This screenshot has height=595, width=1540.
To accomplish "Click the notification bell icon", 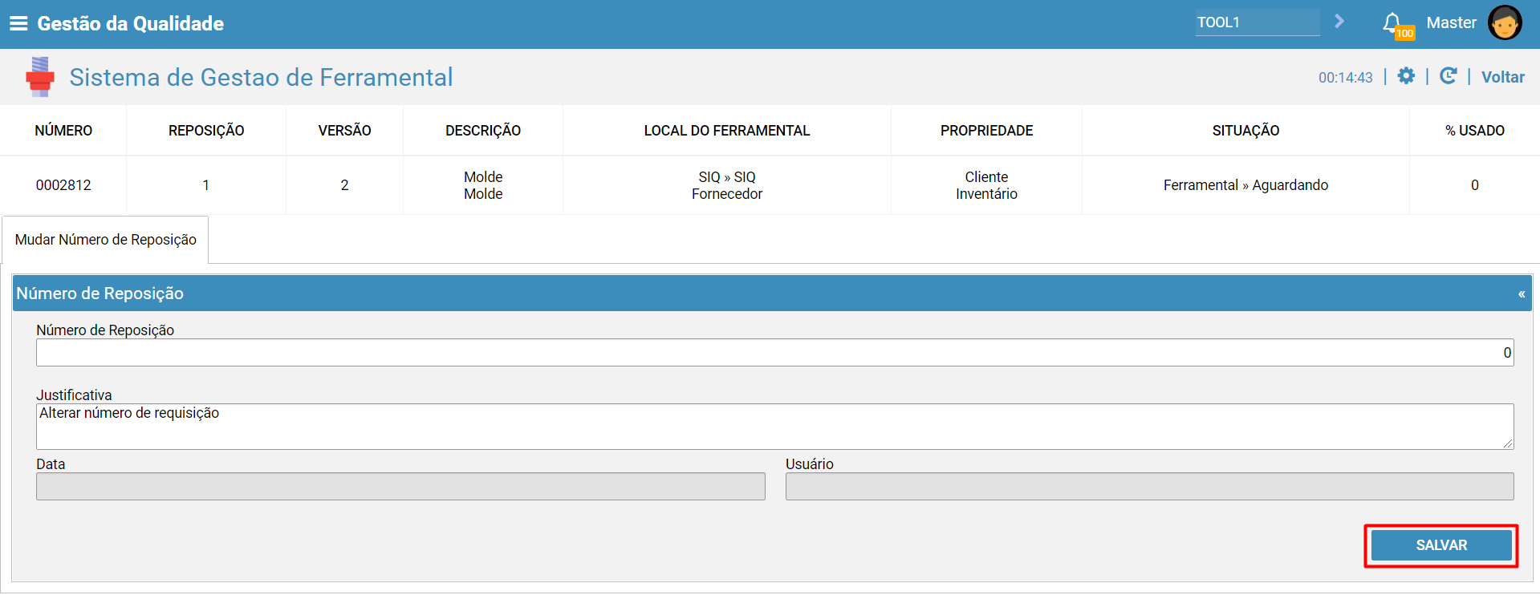I will [1392, 22].
